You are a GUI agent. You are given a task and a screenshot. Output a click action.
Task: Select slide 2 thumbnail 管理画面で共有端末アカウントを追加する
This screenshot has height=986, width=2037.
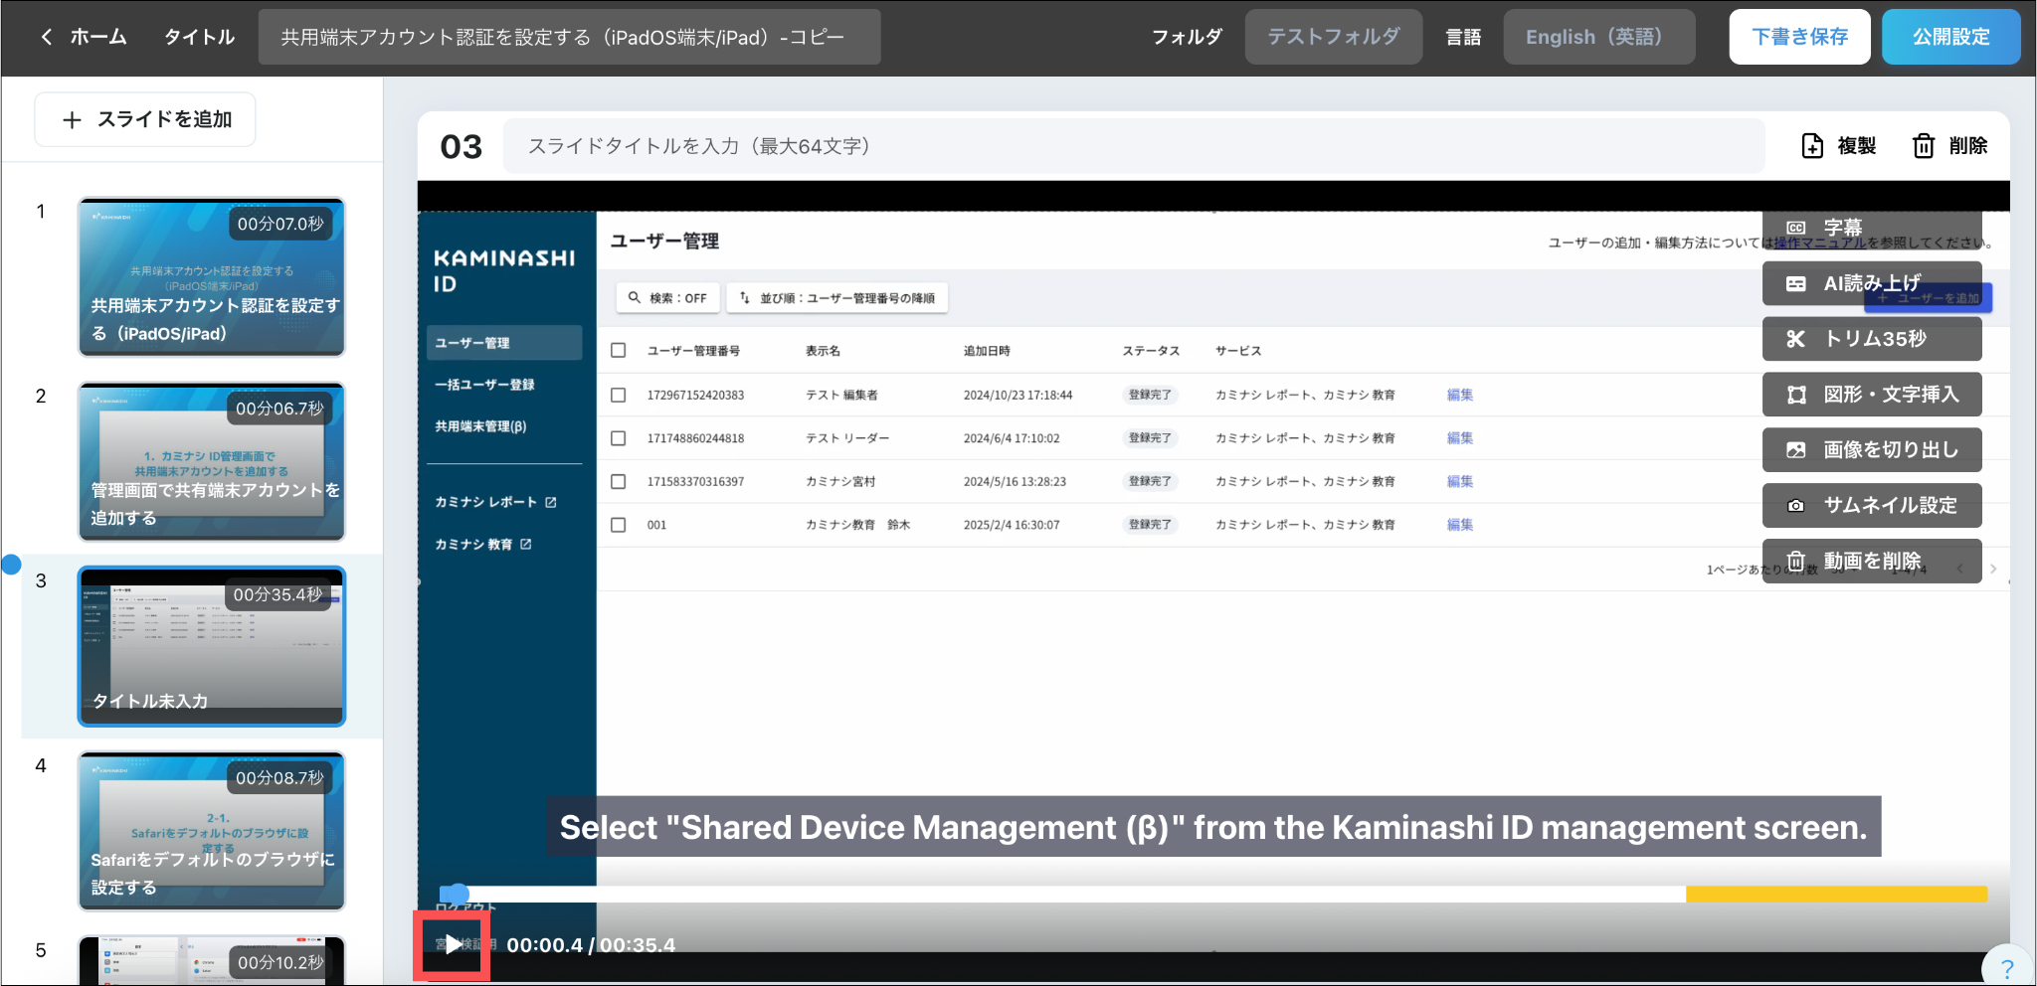[212, 462]
